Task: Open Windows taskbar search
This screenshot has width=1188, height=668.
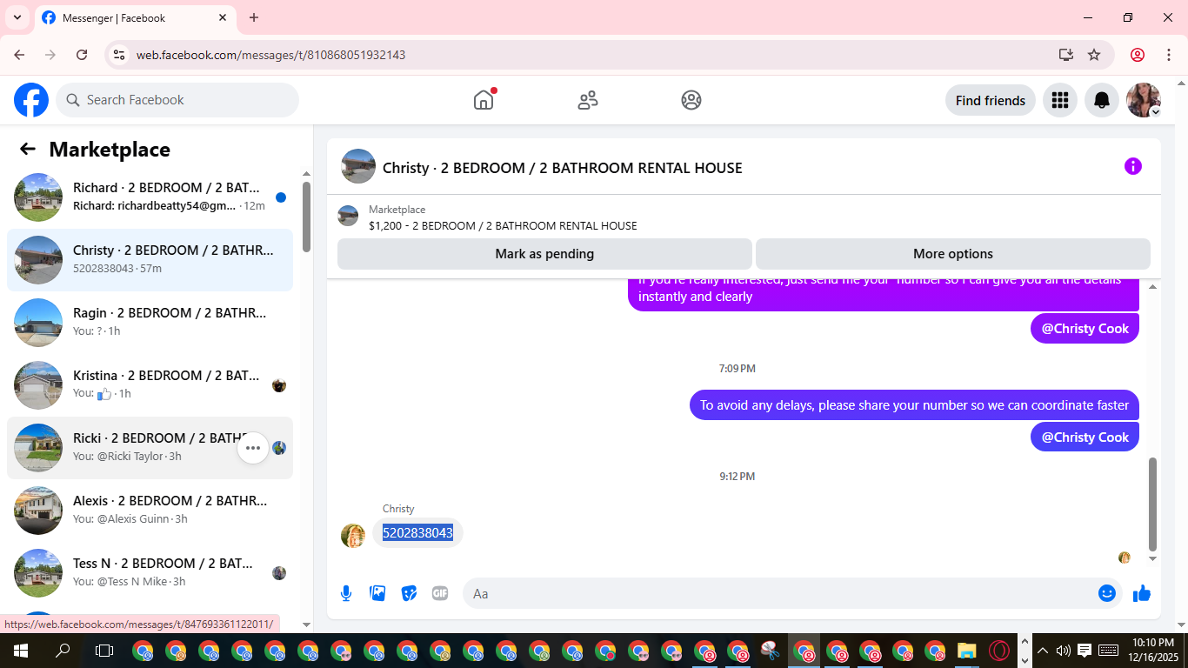Action: pyautogui.click(x=63, y=651)
